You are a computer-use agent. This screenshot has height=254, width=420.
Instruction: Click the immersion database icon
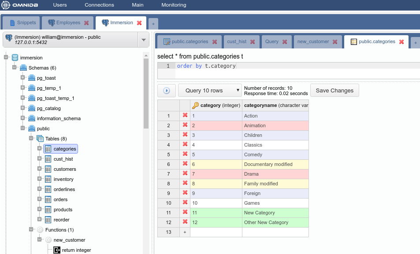(x=15, y=58)
